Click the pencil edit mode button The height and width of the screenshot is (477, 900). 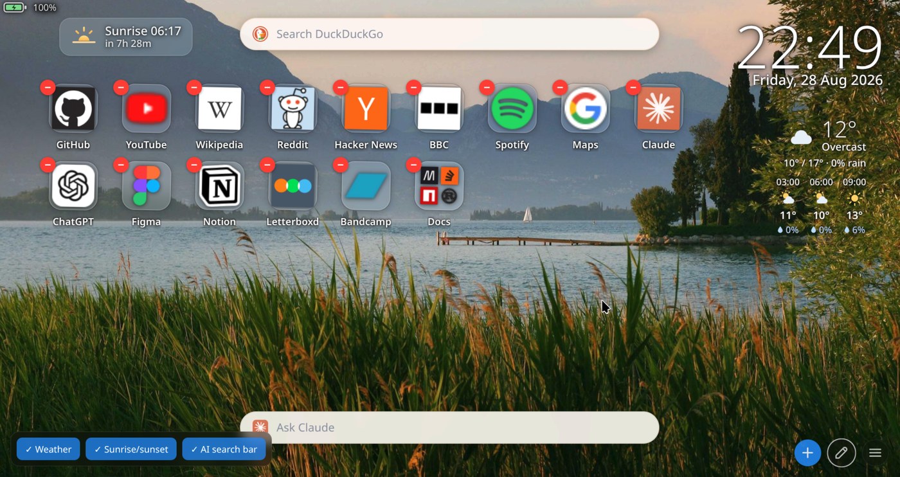[841, 453]
